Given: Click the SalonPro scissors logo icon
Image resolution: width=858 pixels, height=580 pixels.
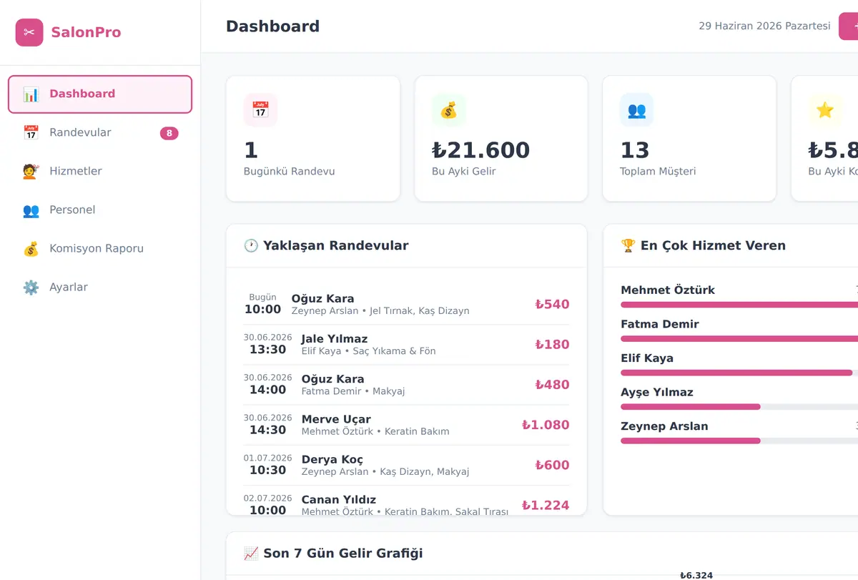Looking at the screenshot, I should [29, 32].
